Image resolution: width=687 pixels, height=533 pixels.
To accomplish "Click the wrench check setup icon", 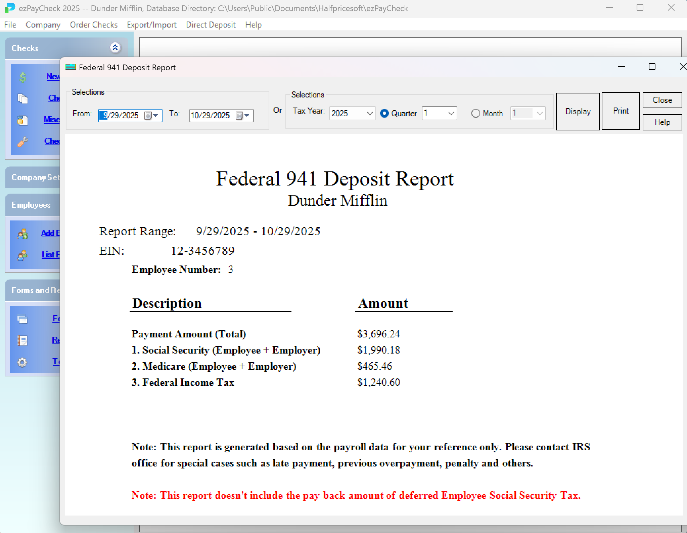I will tap(22, 142).
